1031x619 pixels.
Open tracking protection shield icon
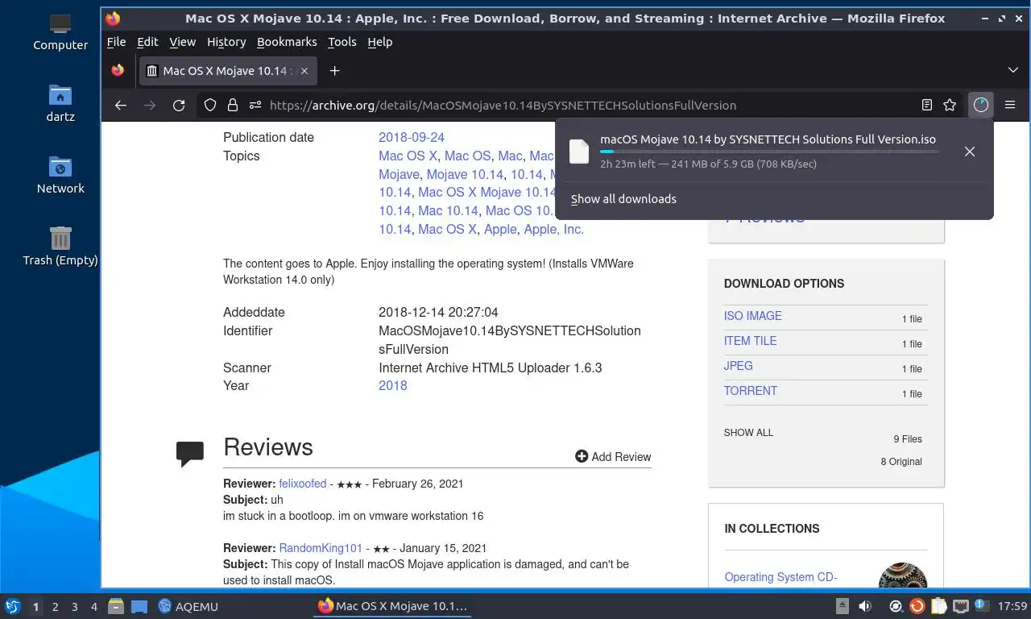(x=210, y=105)
